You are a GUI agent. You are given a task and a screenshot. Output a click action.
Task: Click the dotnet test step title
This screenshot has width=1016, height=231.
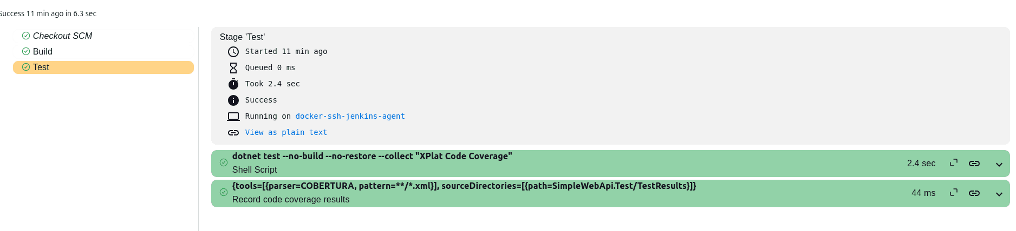372,156
